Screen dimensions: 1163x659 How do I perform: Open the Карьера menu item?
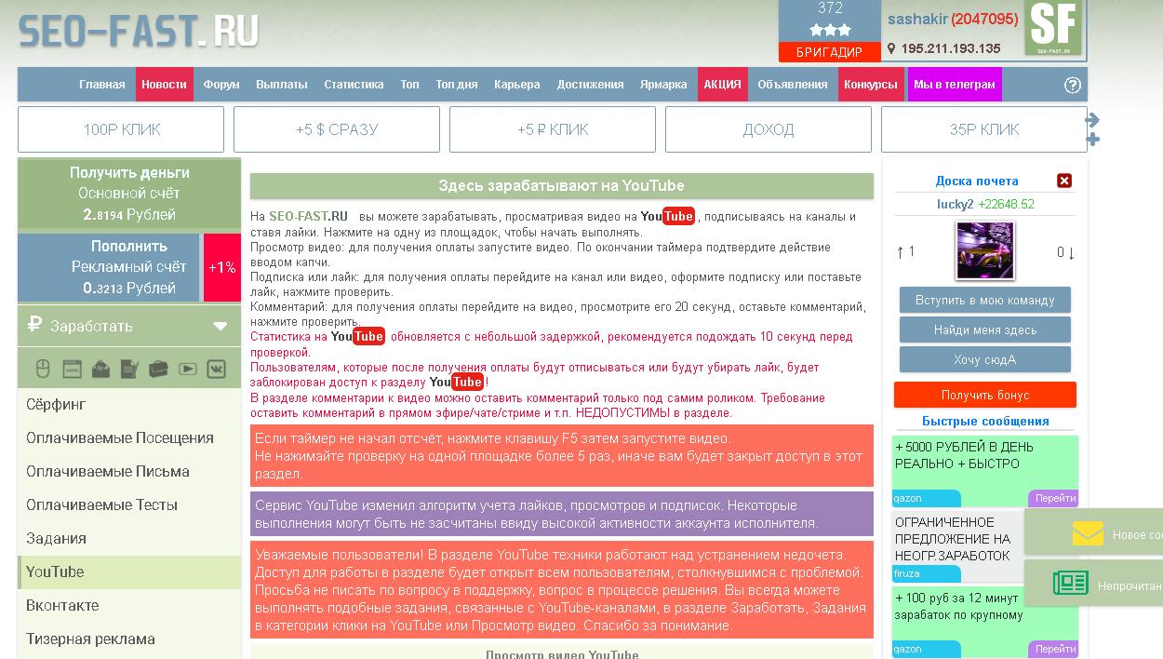point(517,84)
